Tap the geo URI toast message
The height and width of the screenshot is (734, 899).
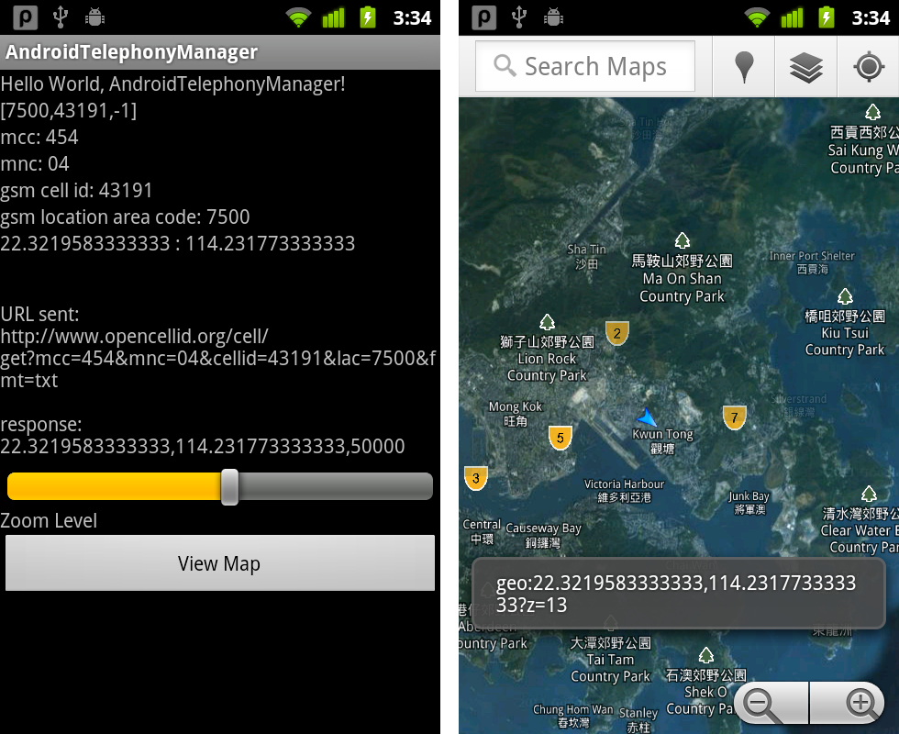[x=678, y=594]
